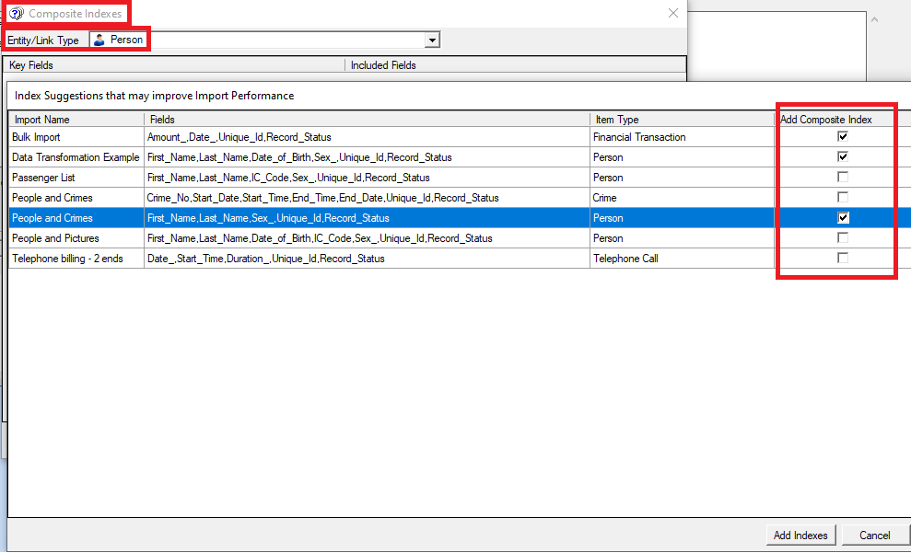Check composite index for Crime item row
The height and width of the screenshot is (553, 911).
pyautogui.click(x=842, y=197)
